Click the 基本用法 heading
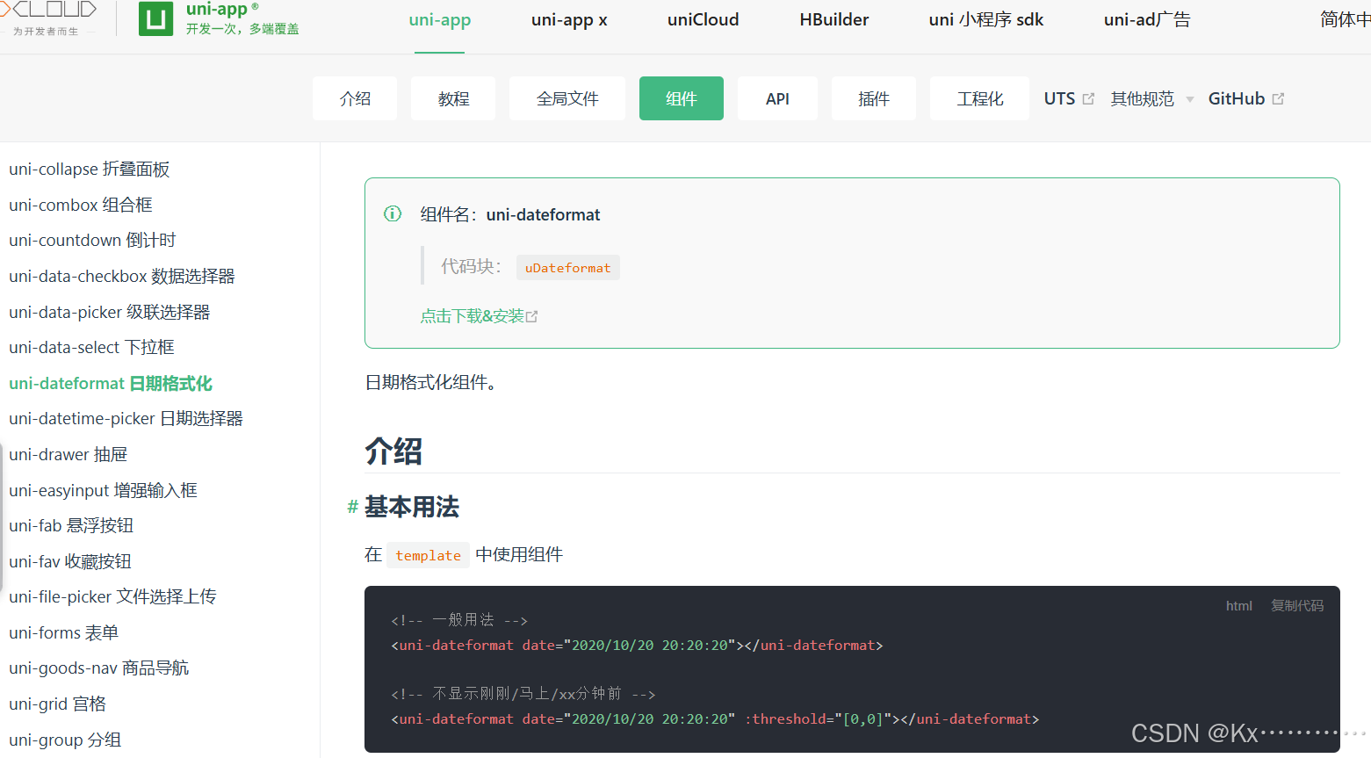 point(412,507)
